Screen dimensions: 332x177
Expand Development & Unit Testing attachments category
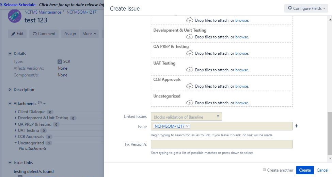click(x=15, y=118)
